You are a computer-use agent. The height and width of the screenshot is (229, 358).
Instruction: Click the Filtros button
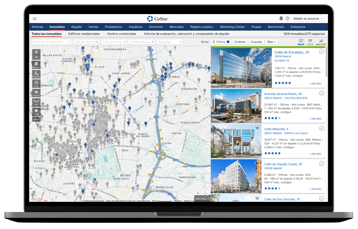pos(221,42)
